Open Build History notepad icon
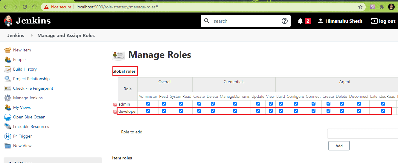 coord(8,69)
